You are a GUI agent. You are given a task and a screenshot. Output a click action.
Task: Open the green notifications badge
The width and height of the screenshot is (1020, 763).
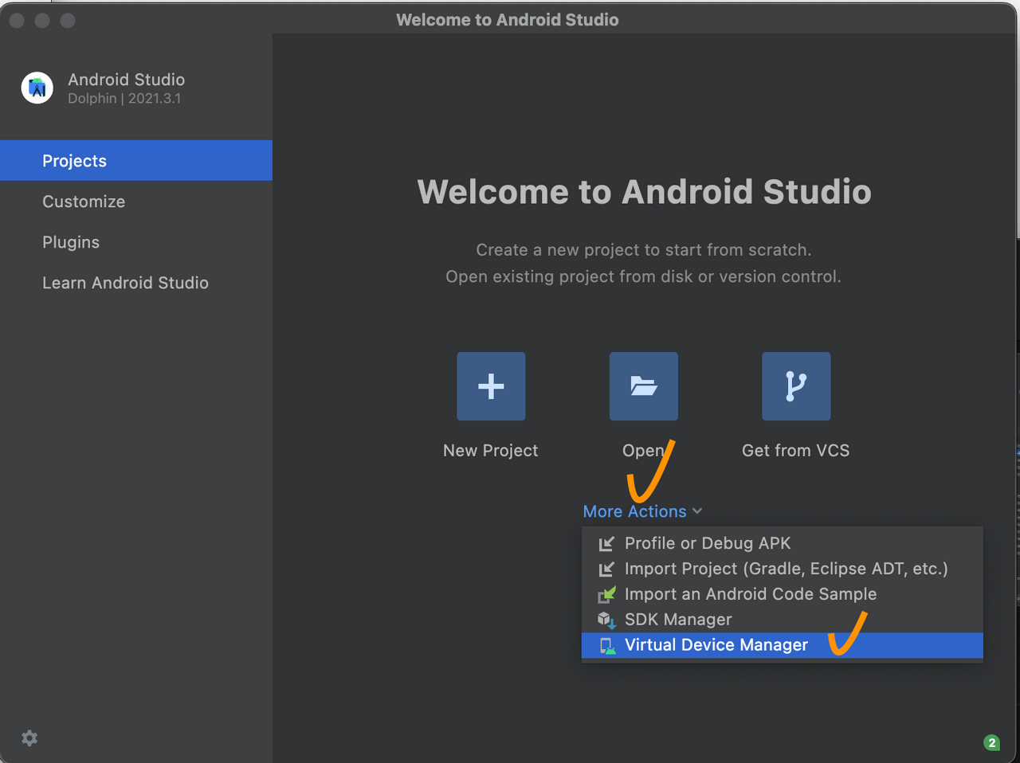991,742
